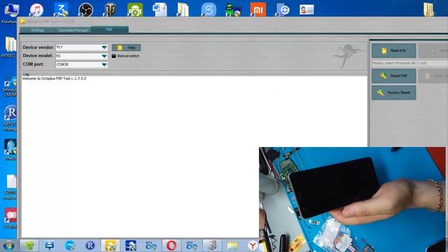This screenshot has width=448, height=252.
Task: Click the Reset FRP button
Action: 393,76
